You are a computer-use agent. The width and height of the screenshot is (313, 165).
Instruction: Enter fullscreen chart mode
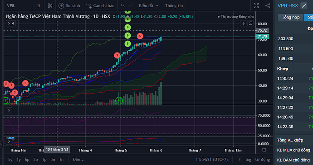(x=256, y=5)
